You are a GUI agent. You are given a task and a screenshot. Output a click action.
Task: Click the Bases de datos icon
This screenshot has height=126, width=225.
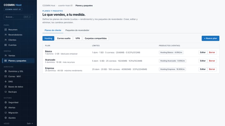(x=6, y=87)
